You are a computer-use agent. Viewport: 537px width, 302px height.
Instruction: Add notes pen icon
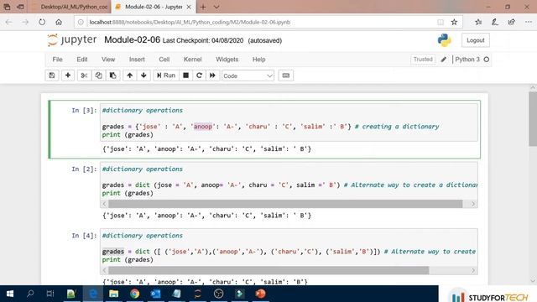pyautogui.click(x=494, y=22)
